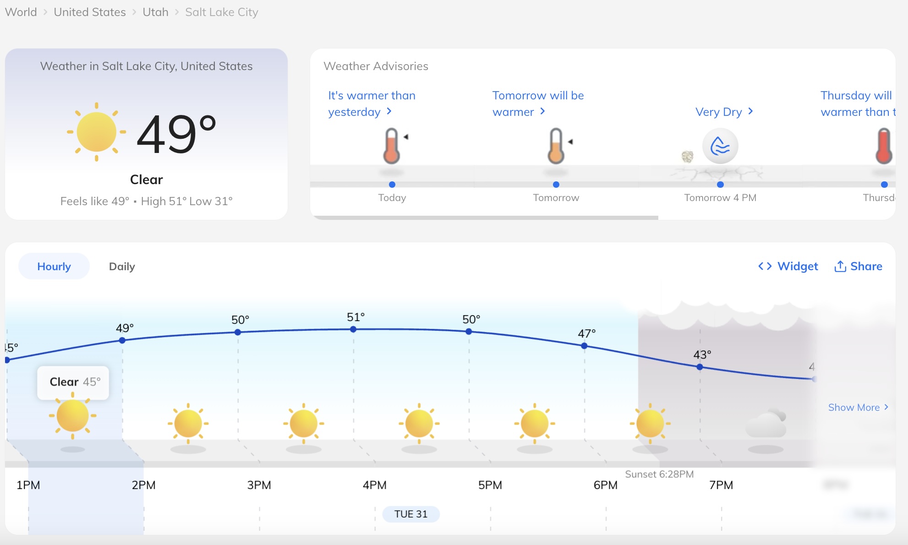Expand the Very Dry advisory chevron

(x=750, y=111)
